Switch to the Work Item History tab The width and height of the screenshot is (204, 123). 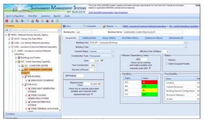point(130,38)
